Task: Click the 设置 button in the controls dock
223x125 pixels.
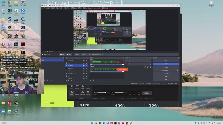Action: (166, 76)
